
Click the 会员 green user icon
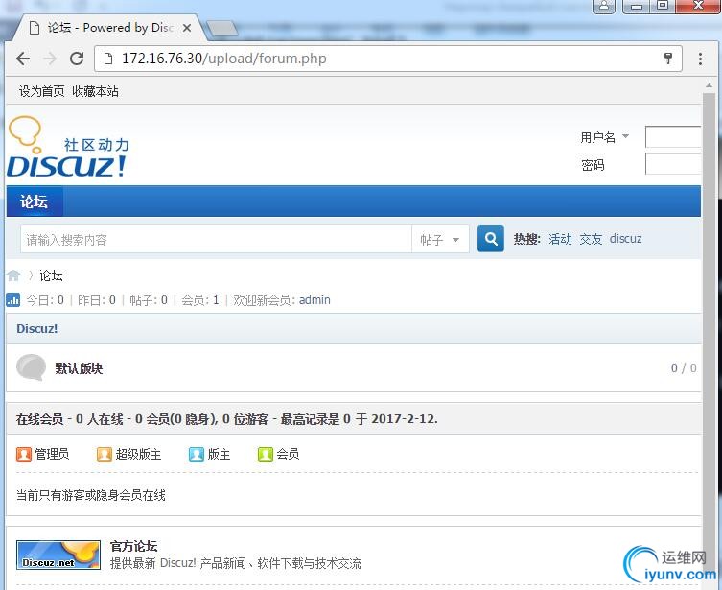point(266,454)
